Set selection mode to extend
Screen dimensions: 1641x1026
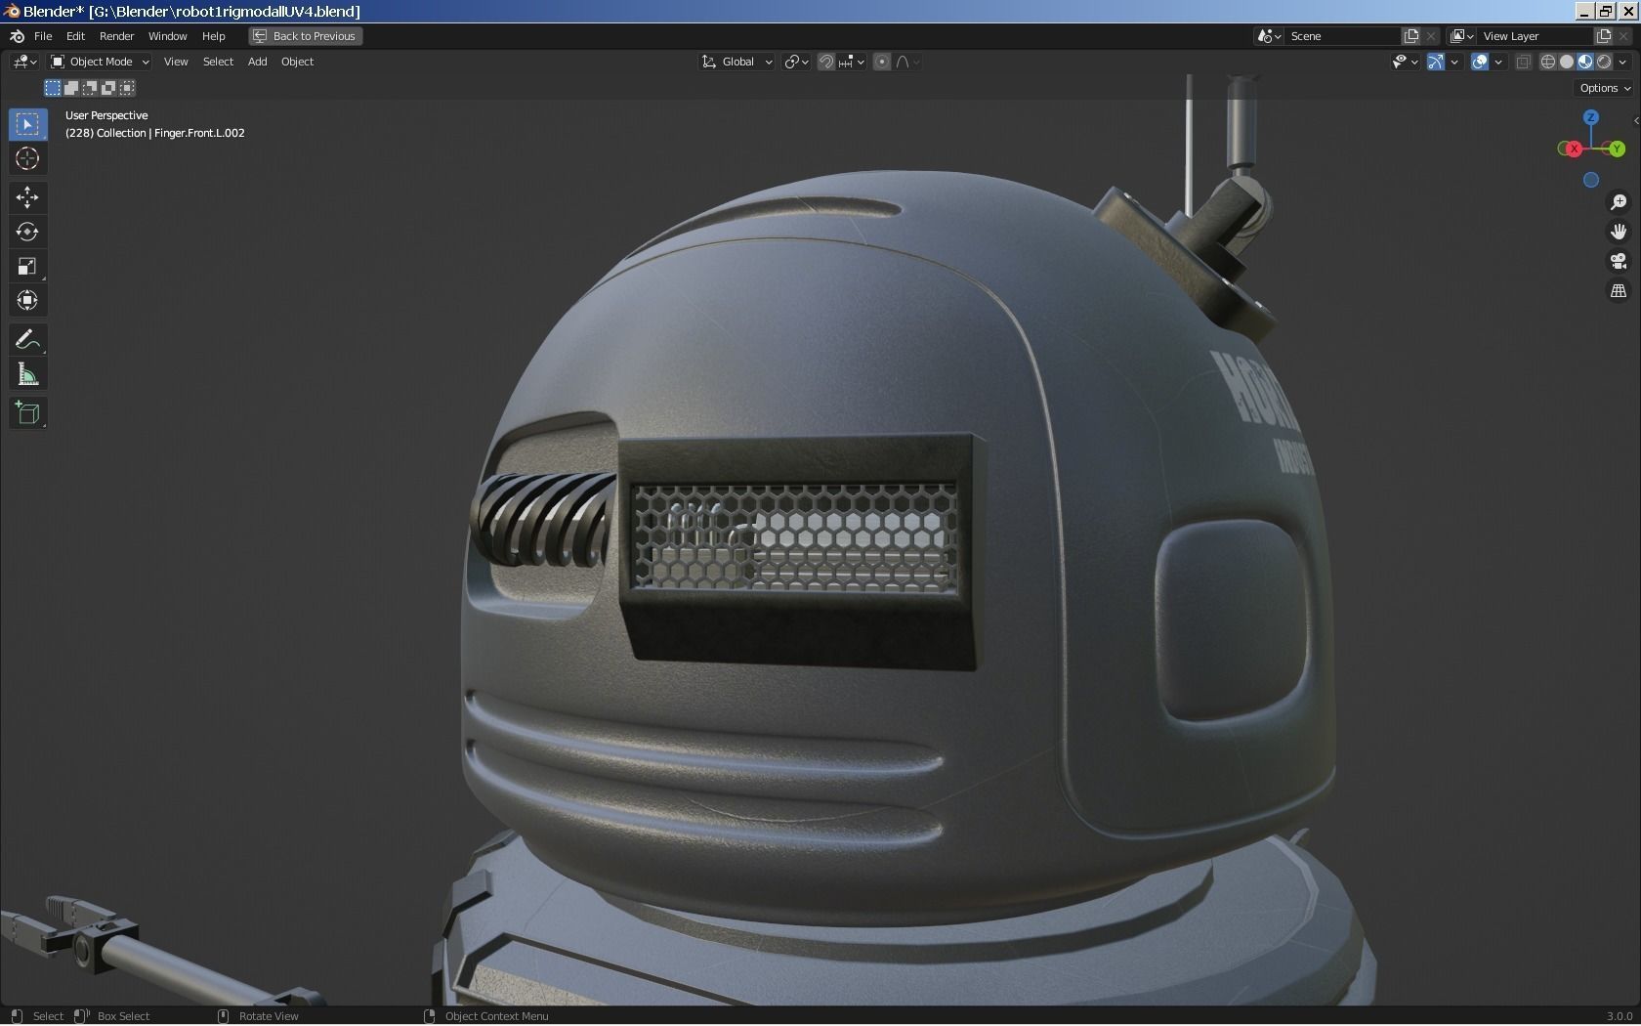71,88
